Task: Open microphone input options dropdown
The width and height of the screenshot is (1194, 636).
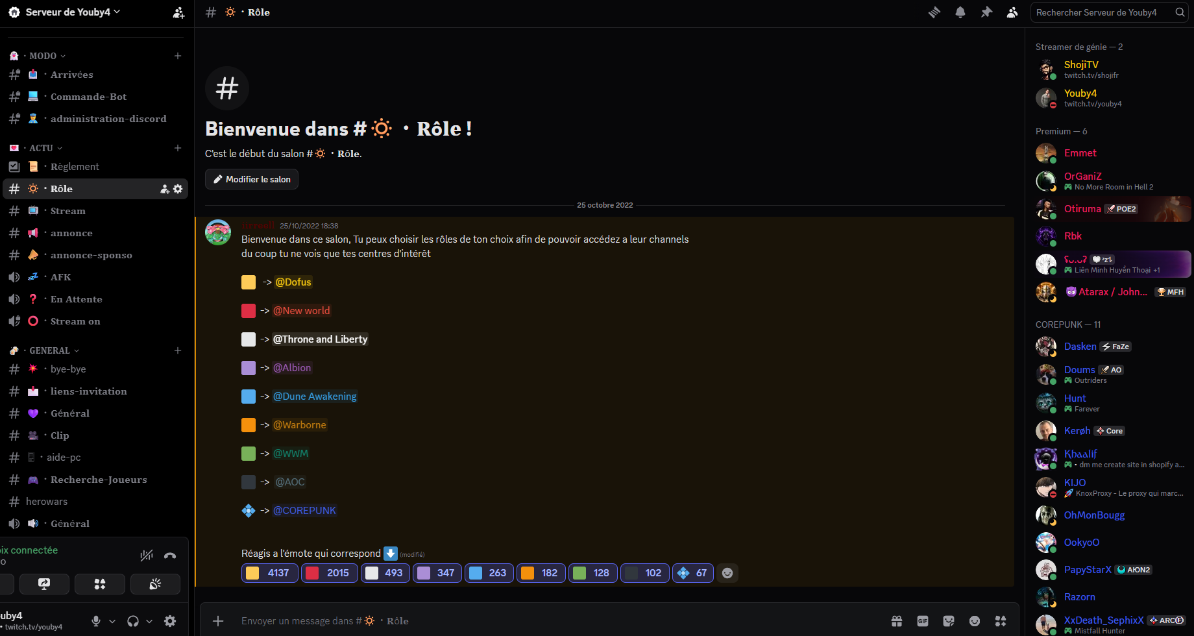Action: (112, 621)
